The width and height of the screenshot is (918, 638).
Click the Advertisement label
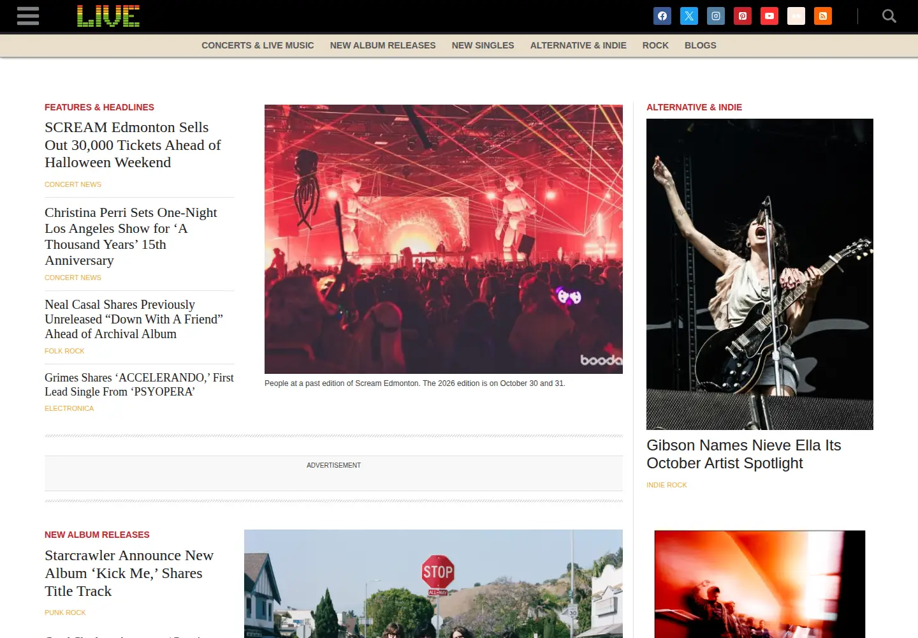click(333, 465)
